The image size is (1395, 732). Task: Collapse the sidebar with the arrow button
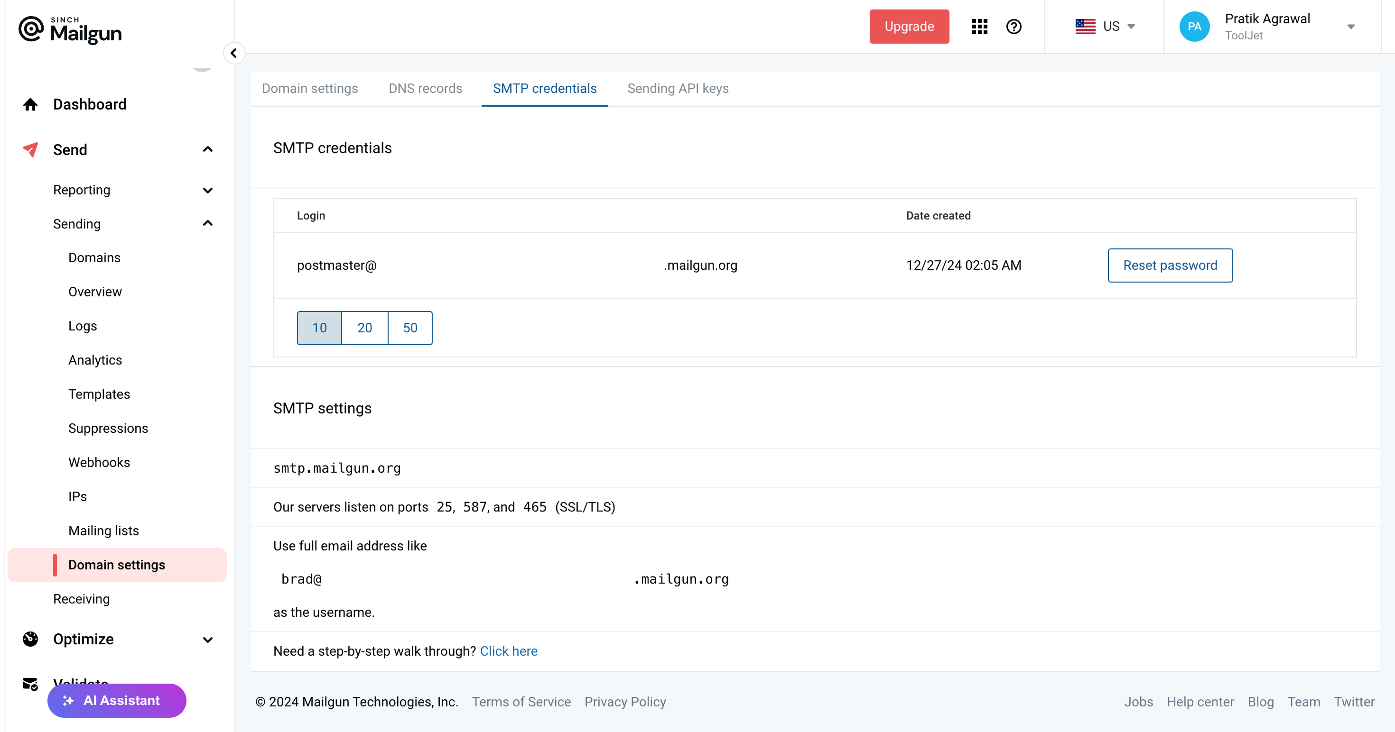pos(234,53)
